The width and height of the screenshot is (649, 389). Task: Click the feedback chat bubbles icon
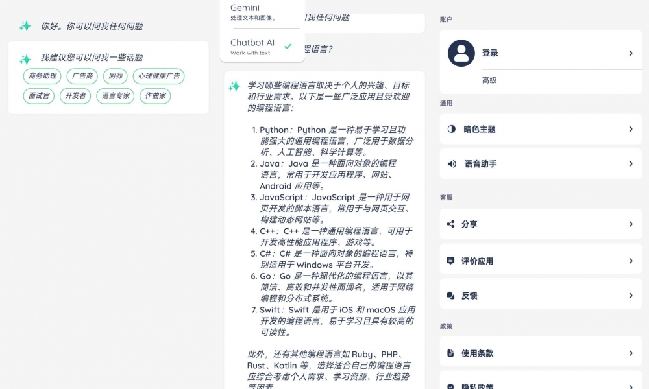pos(451,296)
